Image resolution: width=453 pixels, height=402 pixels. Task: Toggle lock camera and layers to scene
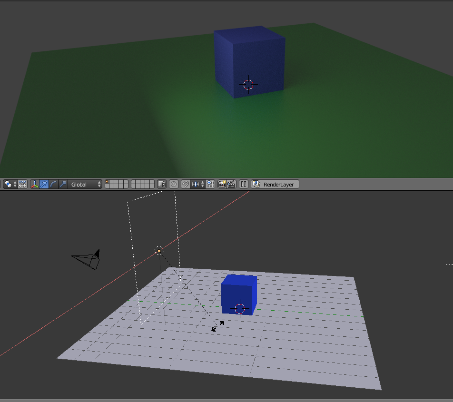point(162,184)
